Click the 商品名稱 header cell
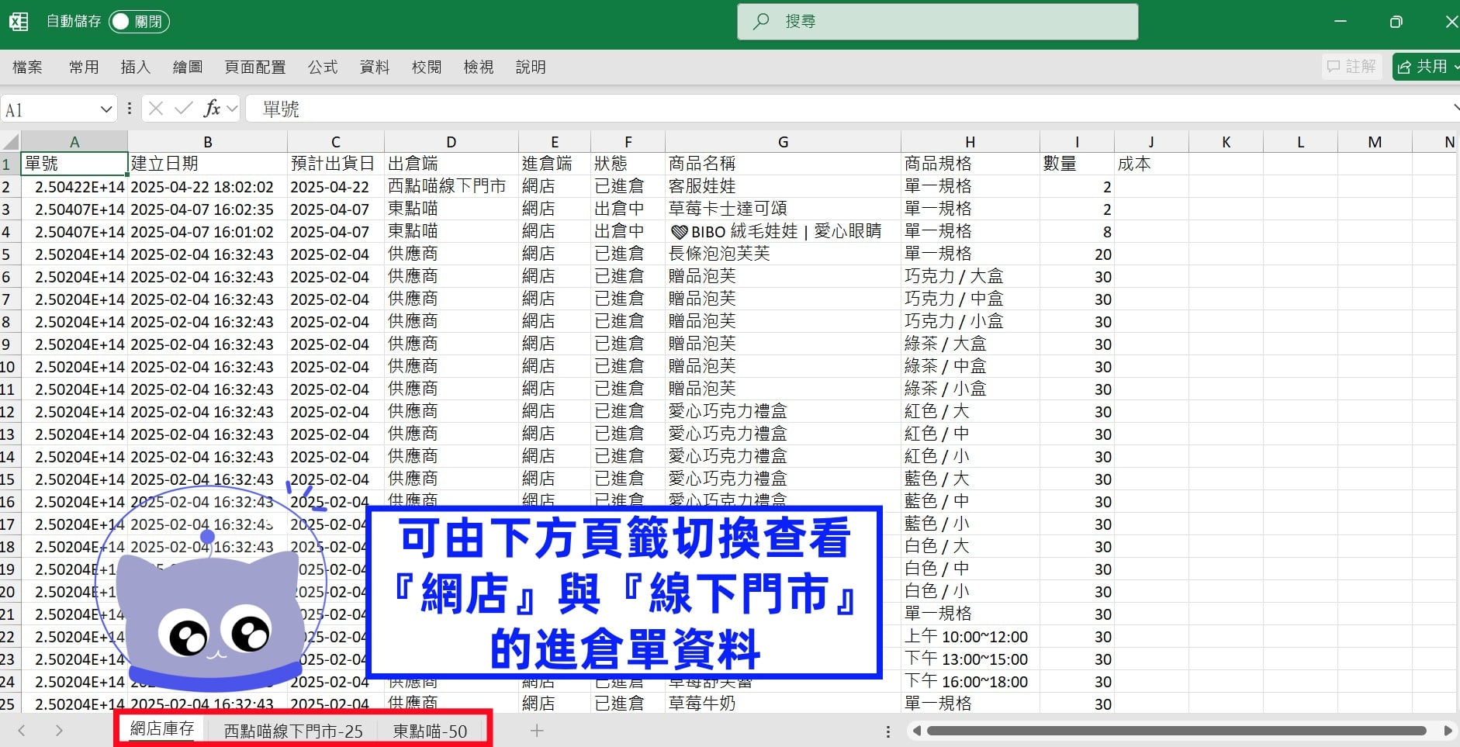 pyautogui.click(x=783, y=164)
